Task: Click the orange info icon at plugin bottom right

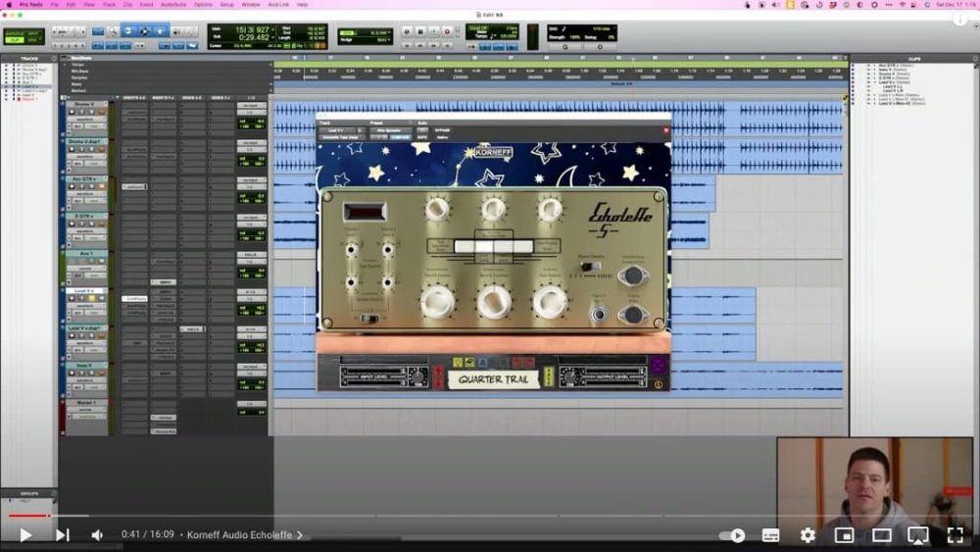Action: click(x=659, y=384)
